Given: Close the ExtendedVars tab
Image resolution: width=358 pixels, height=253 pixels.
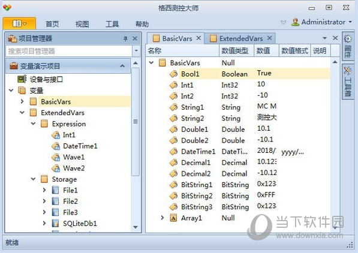Looking at the screenshot, I should coord(270,38).
